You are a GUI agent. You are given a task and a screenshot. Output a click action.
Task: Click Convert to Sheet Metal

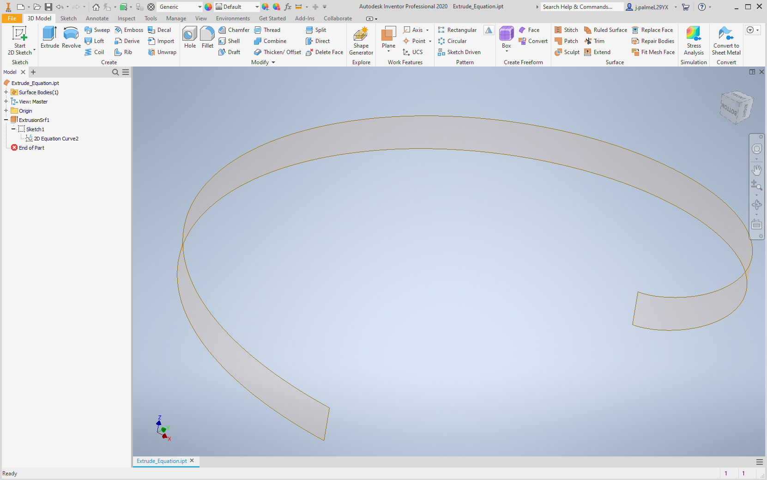pos(726,41)
